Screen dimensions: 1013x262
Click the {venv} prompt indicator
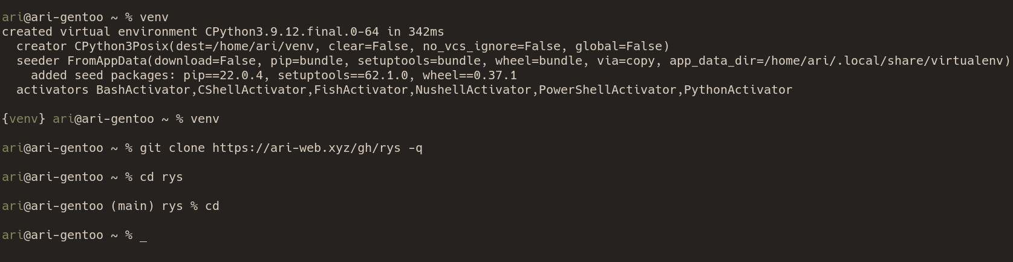coord(24,119)
